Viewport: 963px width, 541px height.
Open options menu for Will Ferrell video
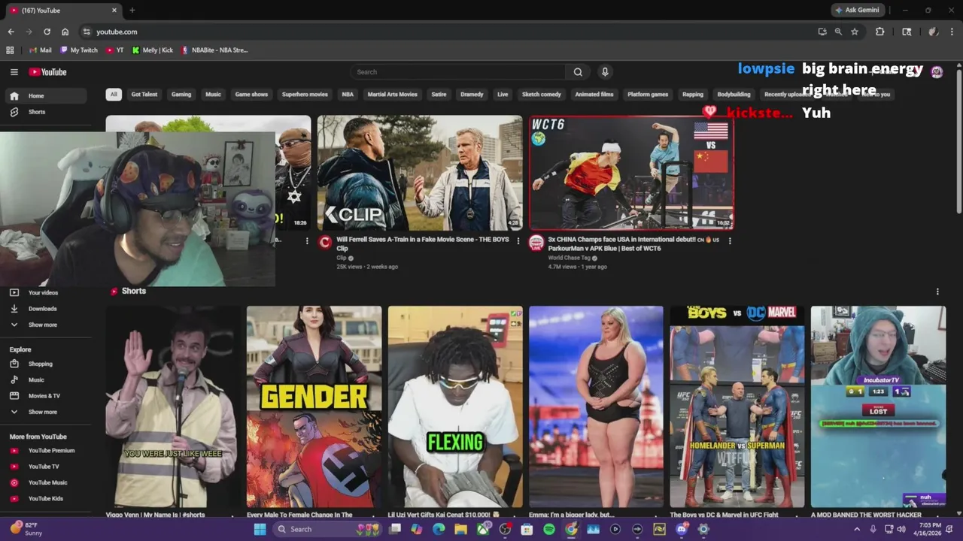[518, 241]
